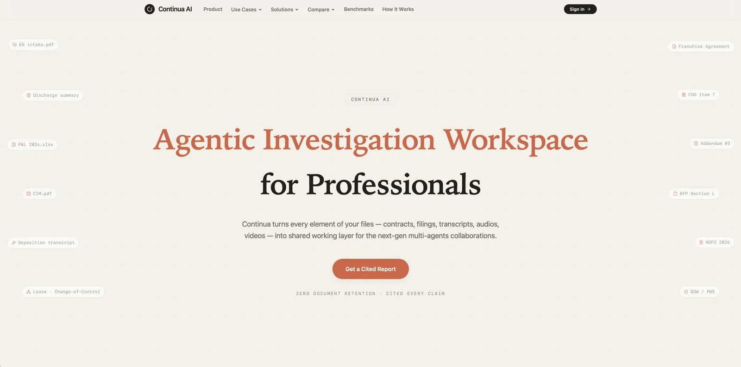Click the file icon next to P&L 2024.xlsx

(x=14, y=145)
